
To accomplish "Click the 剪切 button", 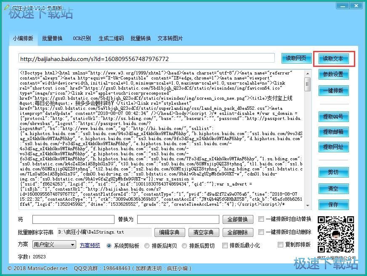I will click(333, 172).
